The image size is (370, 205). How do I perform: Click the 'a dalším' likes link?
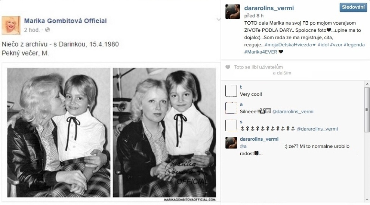click(282, 73)
